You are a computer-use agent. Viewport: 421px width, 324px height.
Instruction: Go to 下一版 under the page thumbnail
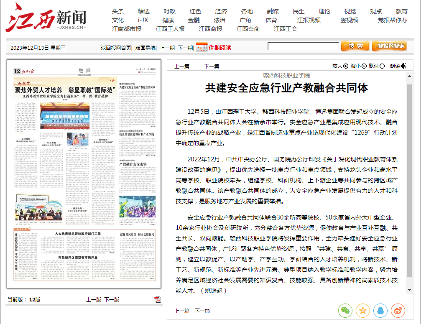pyautogui.click(x=112, y=299)
